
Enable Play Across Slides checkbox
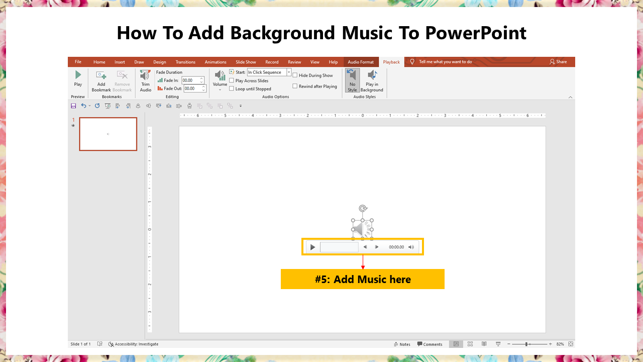232,80
